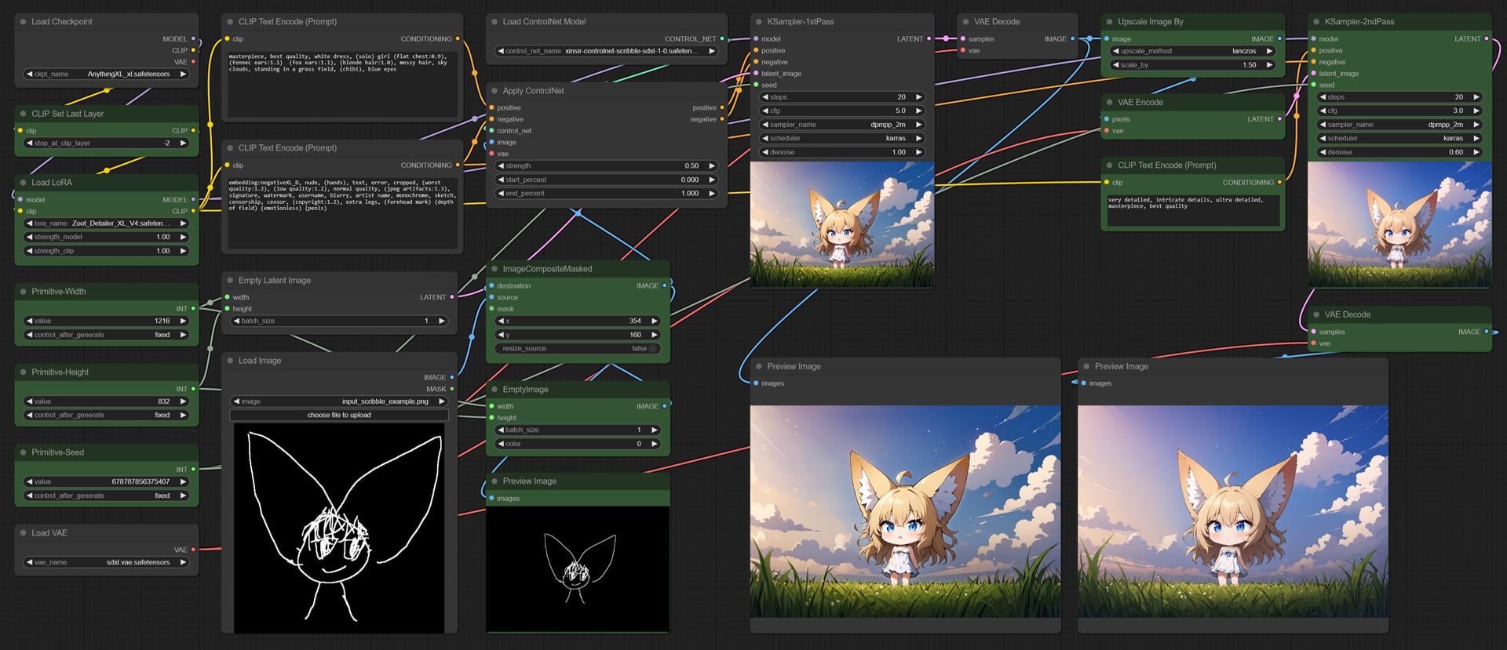Open the lora_name Zoot_Detailer selector
The height and width of the screenshot is (650, 1507).
coord(106,223)
